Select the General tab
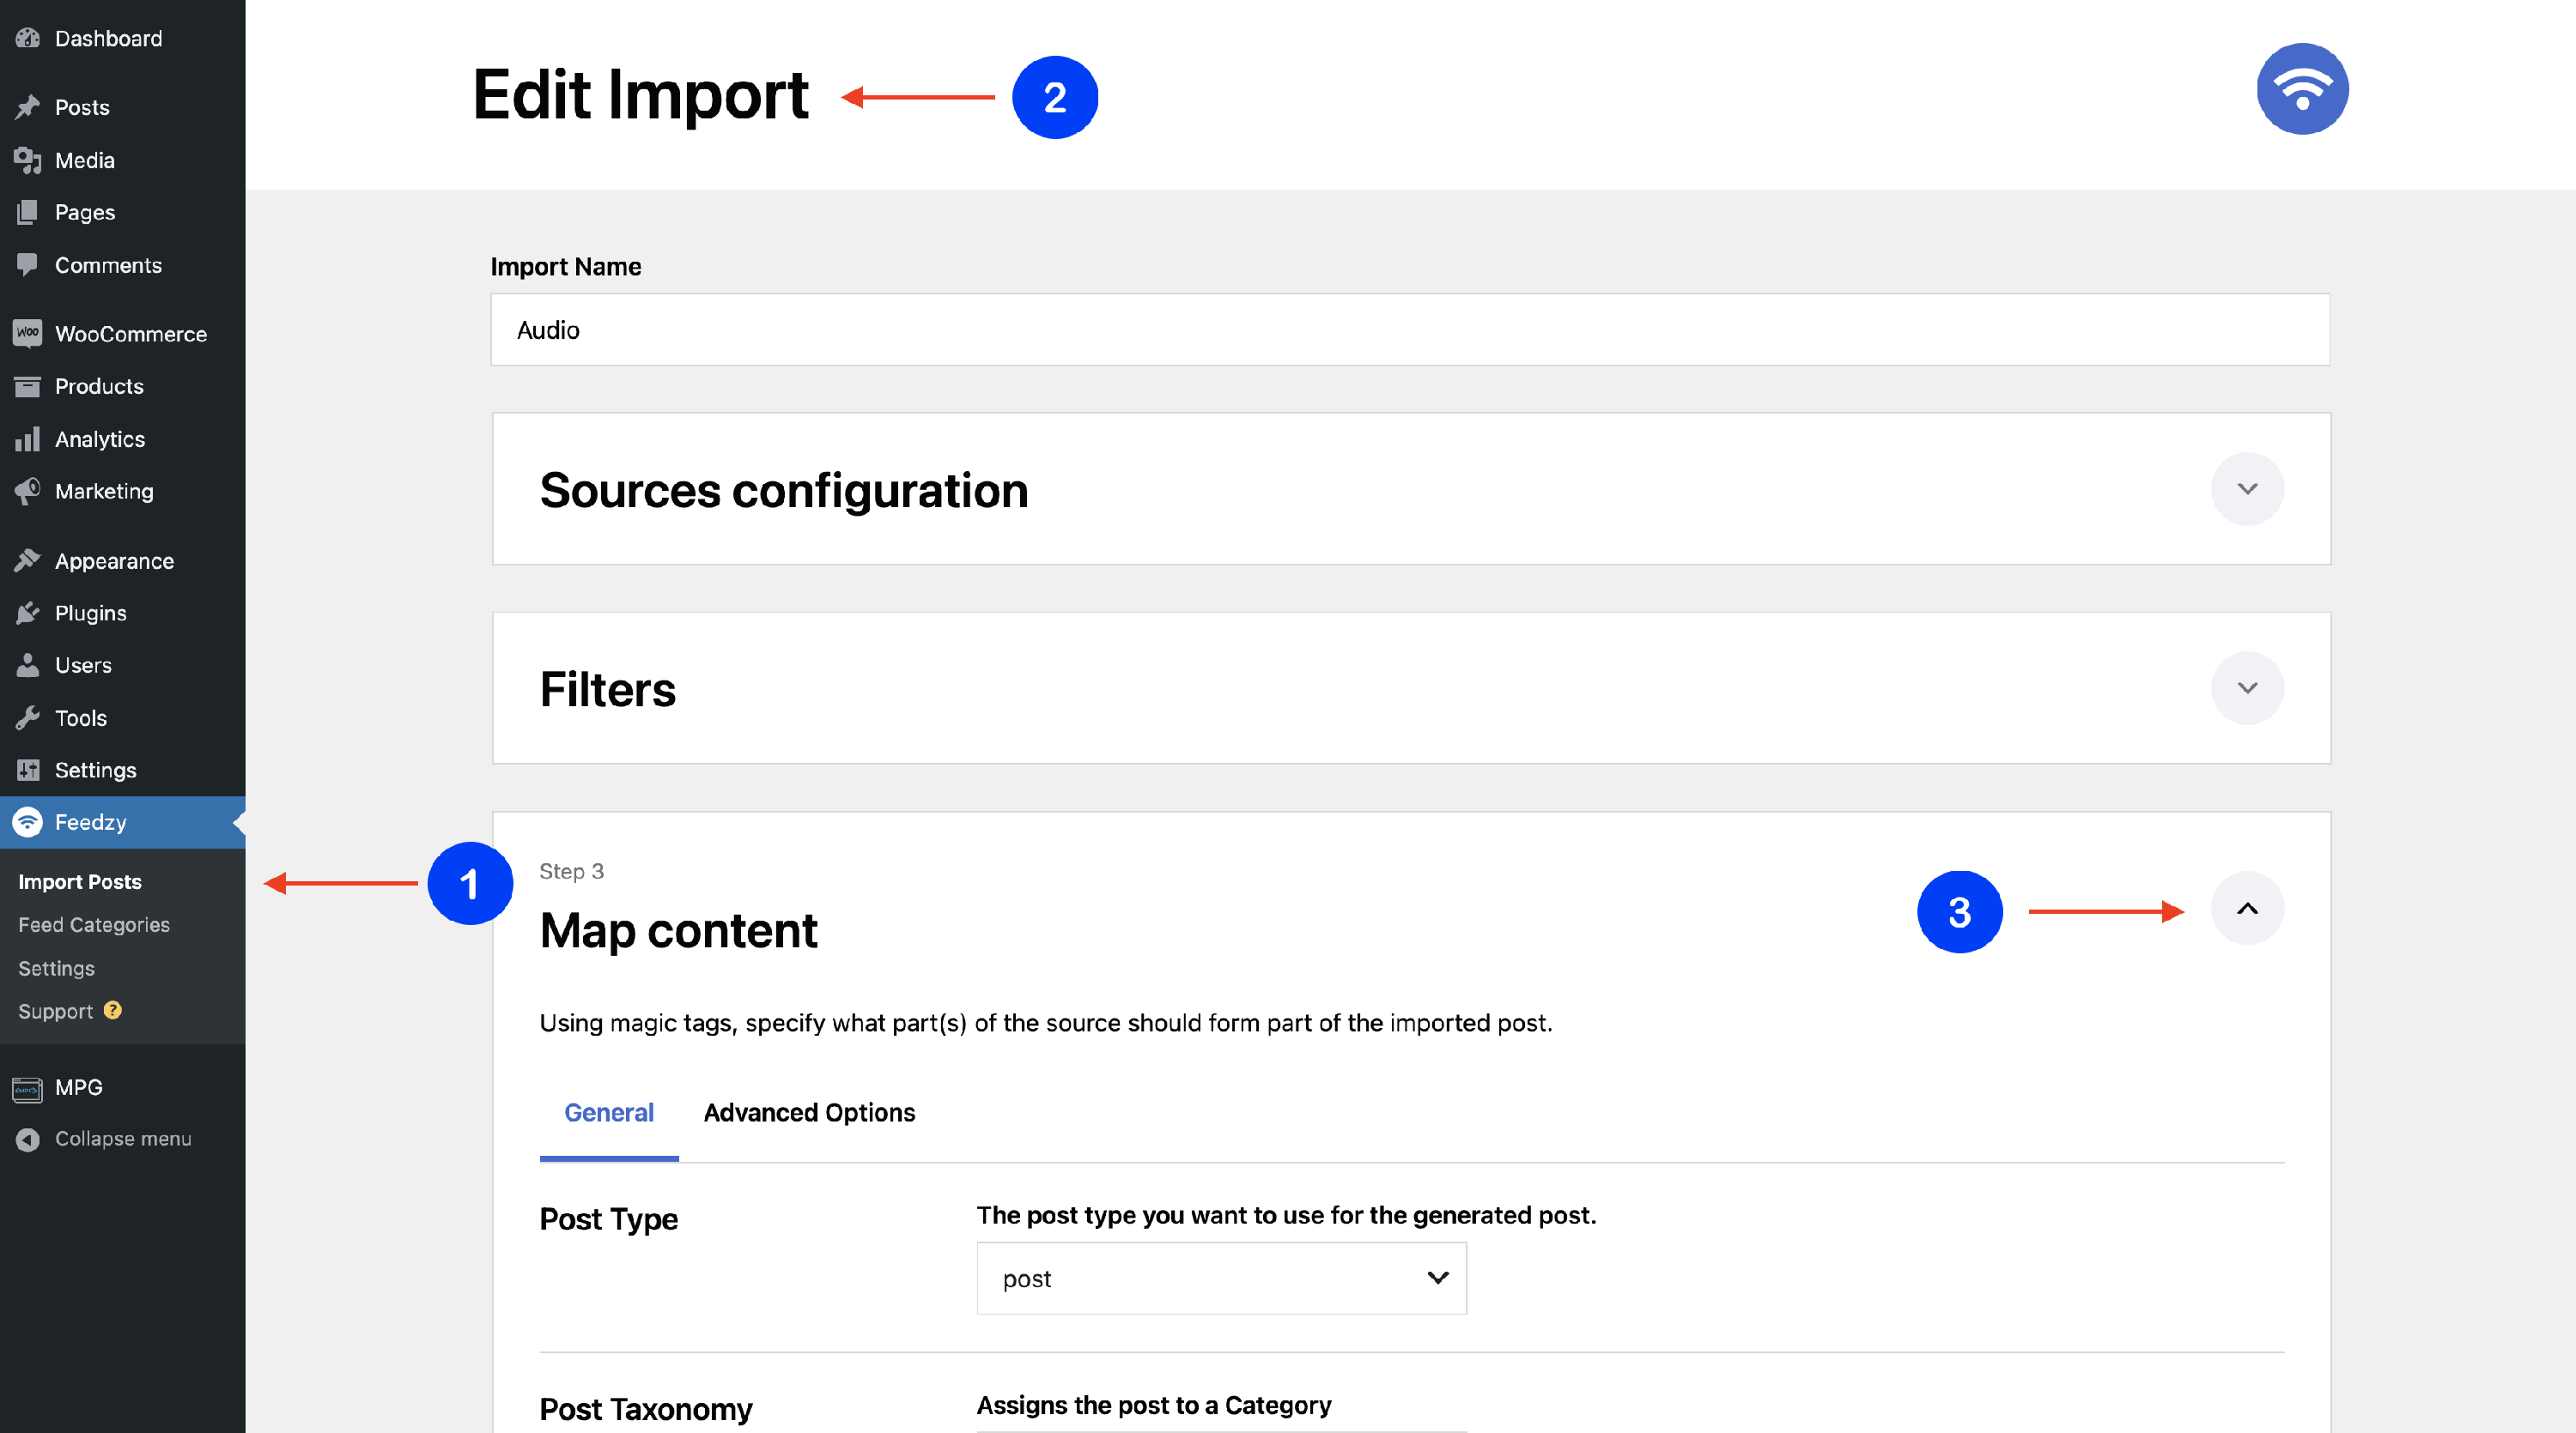The image size is (2576, 1433). (x=608, y=1112)
